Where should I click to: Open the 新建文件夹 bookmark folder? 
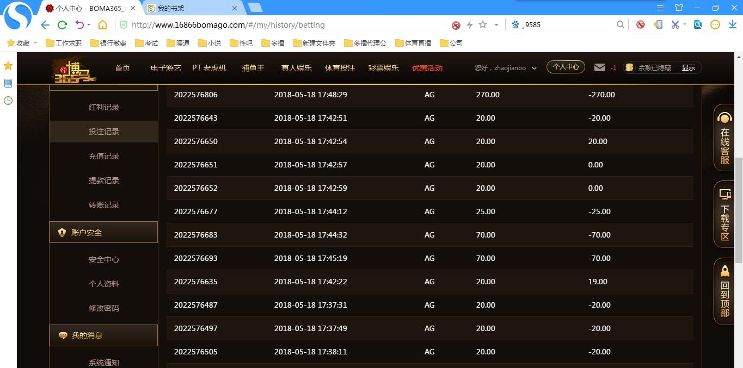tap(314, 43)
